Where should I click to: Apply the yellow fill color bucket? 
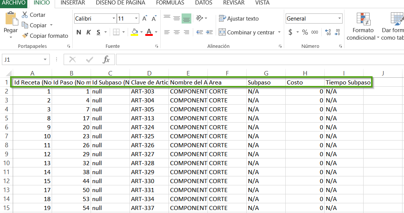[x=134, y=33]
